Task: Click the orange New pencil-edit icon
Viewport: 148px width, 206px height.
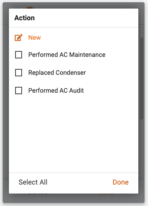Action: 19,37
